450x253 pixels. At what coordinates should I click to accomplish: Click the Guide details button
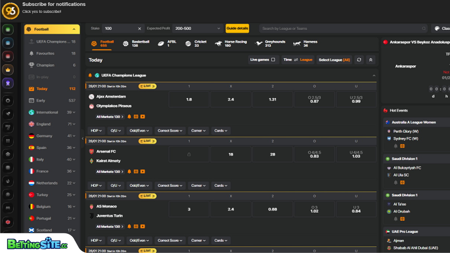237,29
